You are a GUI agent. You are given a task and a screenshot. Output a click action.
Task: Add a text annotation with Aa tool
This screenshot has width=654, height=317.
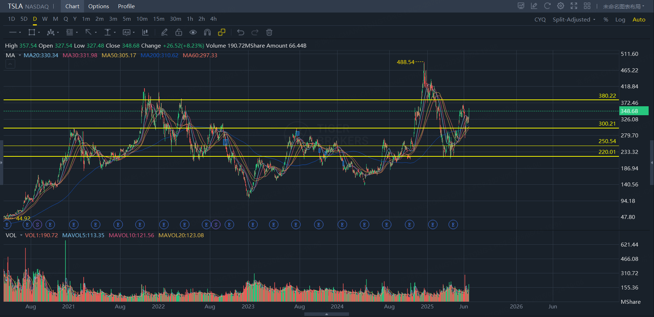pyautogui.click(x=126, y=33)
